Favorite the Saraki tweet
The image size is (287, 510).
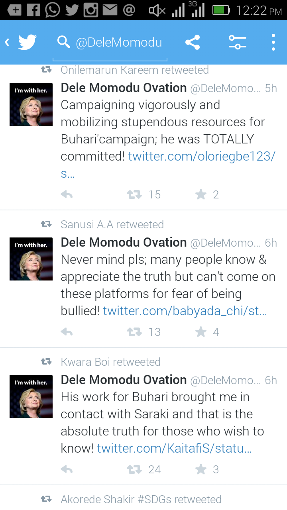click(201, 469)
